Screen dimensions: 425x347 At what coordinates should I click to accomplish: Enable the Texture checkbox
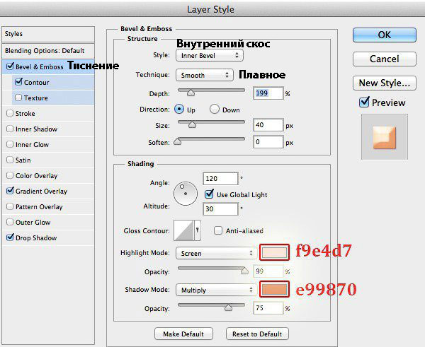point(18,98)
